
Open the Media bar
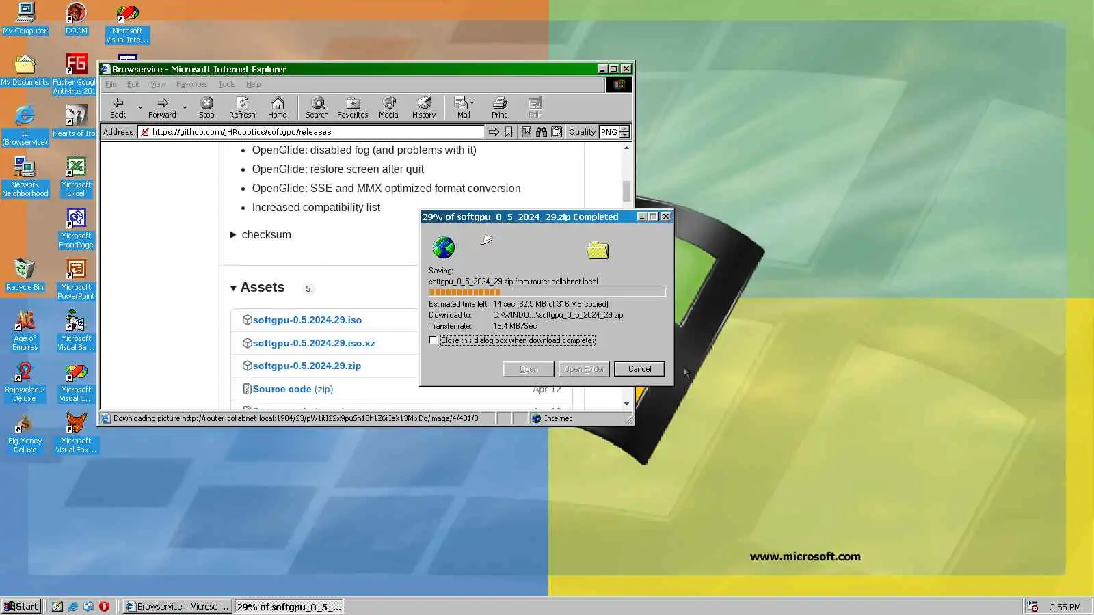point(388,107)
